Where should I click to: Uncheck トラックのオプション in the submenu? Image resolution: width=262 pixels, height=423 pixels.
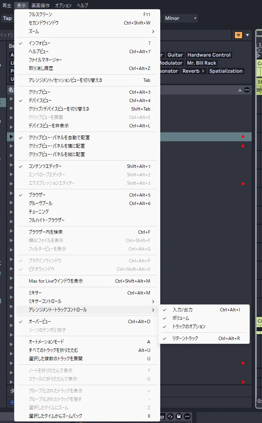pos(204,326)
